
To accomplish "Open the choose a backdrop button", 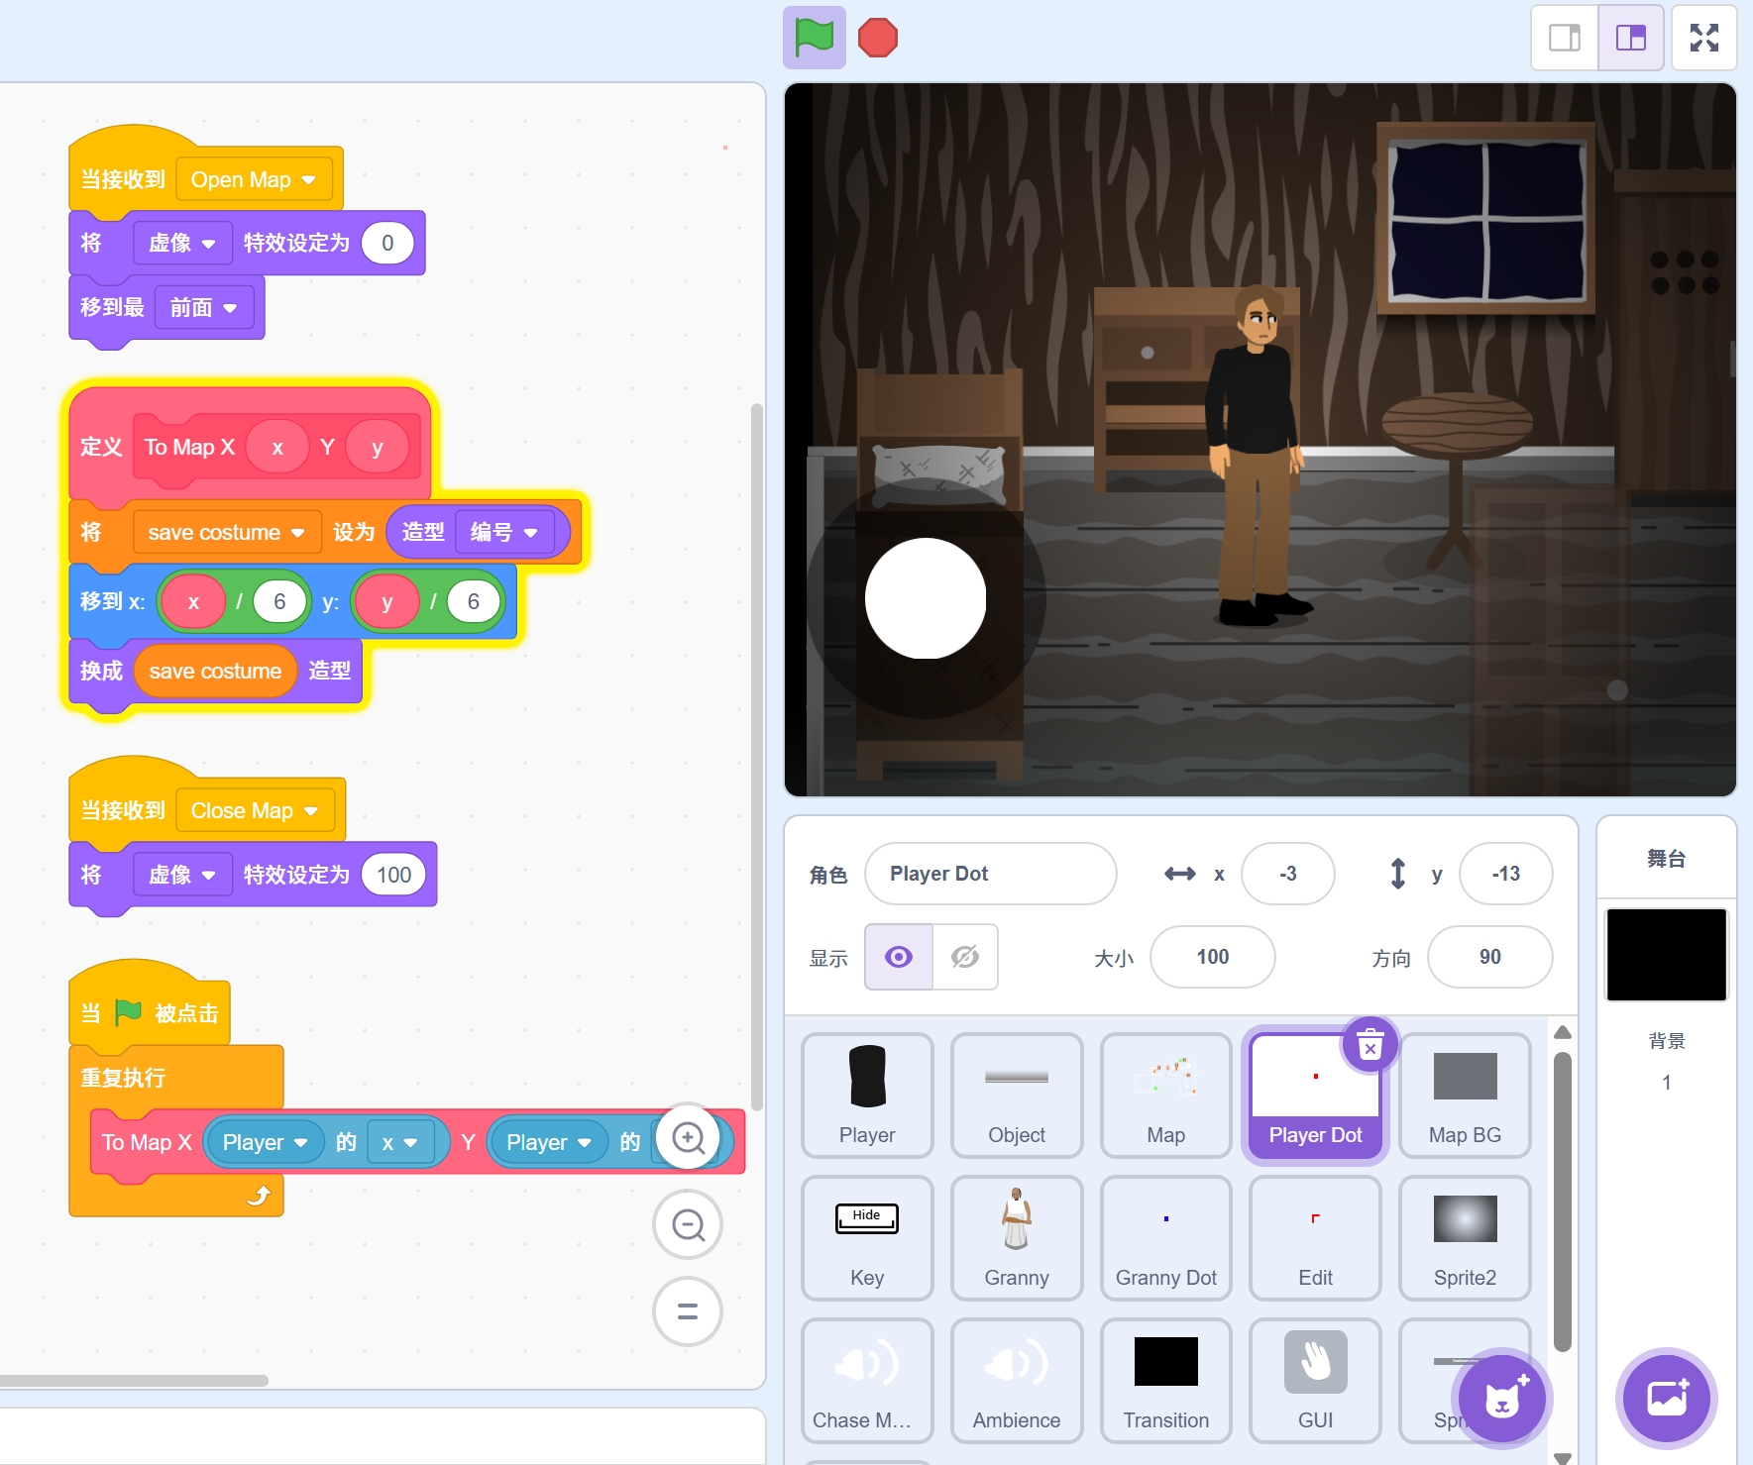I will (1667, 1399).
